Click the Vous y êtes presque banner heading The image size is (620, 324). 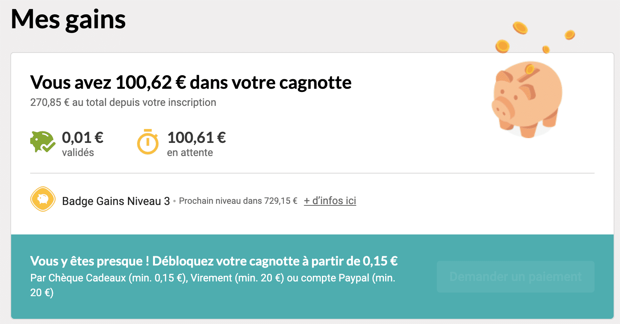point(214,261)
